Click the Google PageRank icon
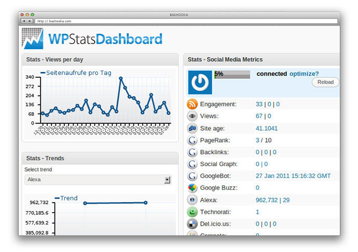This screenshot has height=252, width=358. 192,140
